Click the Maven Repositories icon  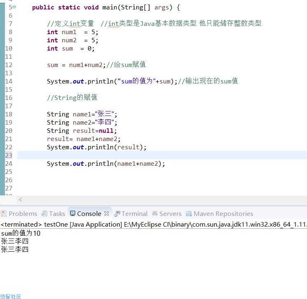point(189,214)
